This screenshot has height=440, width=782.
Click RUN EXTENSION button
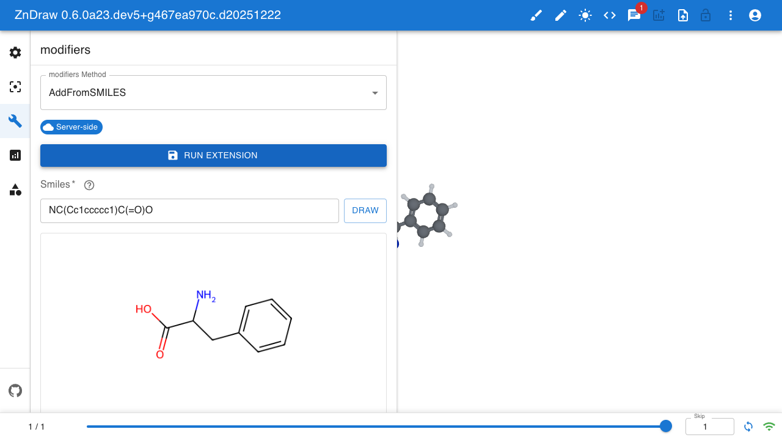click(213, 155)
